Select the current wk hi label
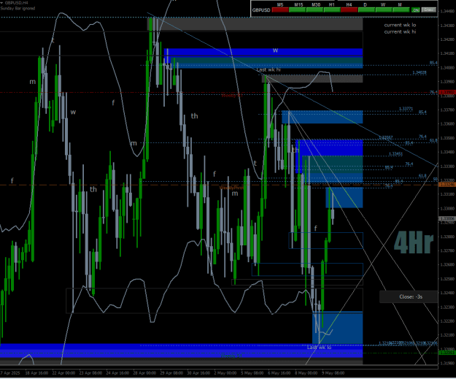 click(x=400, y=31)
